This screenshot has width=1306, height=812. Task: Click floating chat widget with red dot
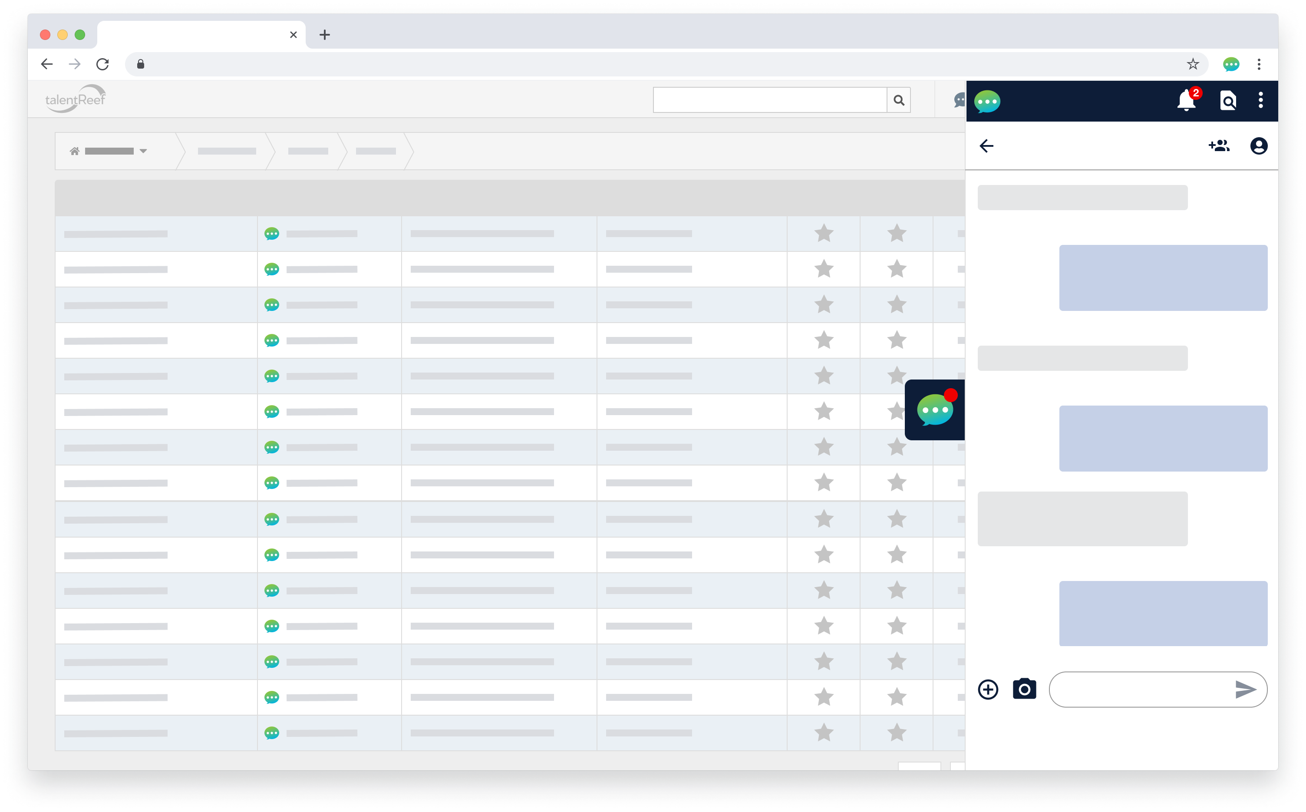[x=935, y=410]
